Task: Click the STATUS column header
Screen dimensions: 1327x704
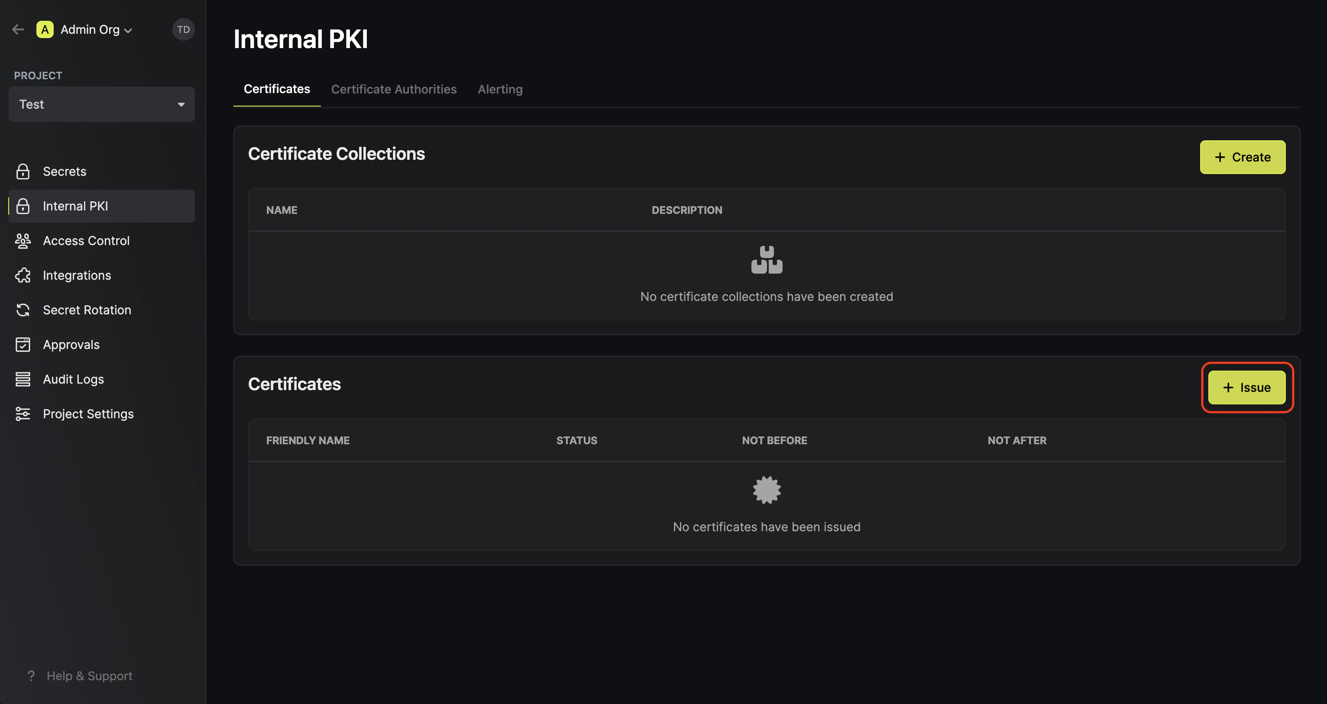Action: pyautogui.click(x=576, y=440)
